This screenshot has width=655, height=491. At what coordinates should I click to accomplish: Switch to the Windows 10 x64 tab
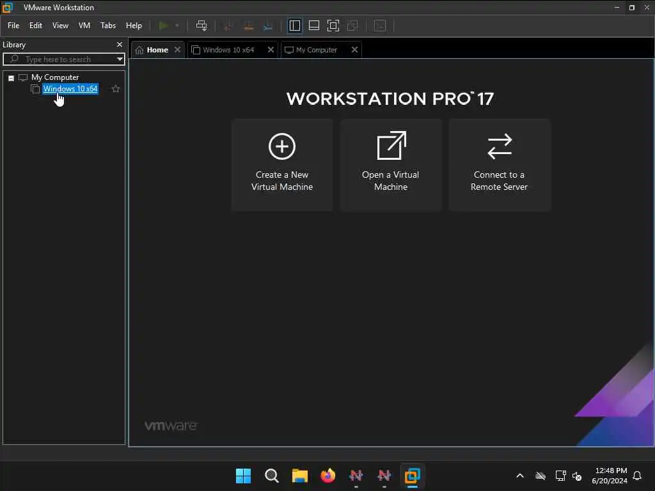pos(228,50)
